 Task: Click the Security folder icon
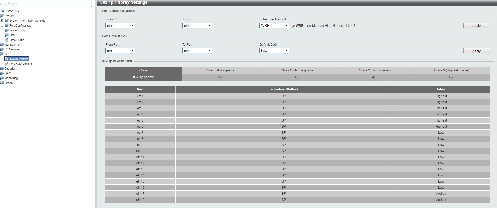tap(2, 68)
